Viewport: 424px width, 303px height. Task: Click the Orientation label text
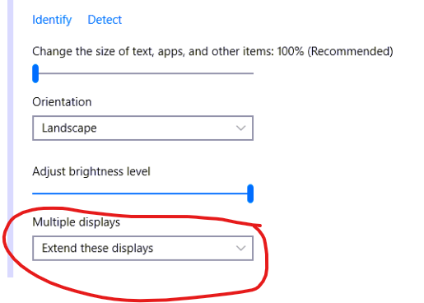click(62, 102)
